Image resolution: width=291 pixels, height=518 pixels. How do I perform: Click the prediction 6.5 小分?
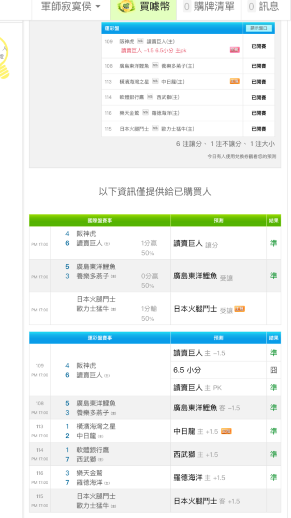pyautogui.click(x=187, y=370)
